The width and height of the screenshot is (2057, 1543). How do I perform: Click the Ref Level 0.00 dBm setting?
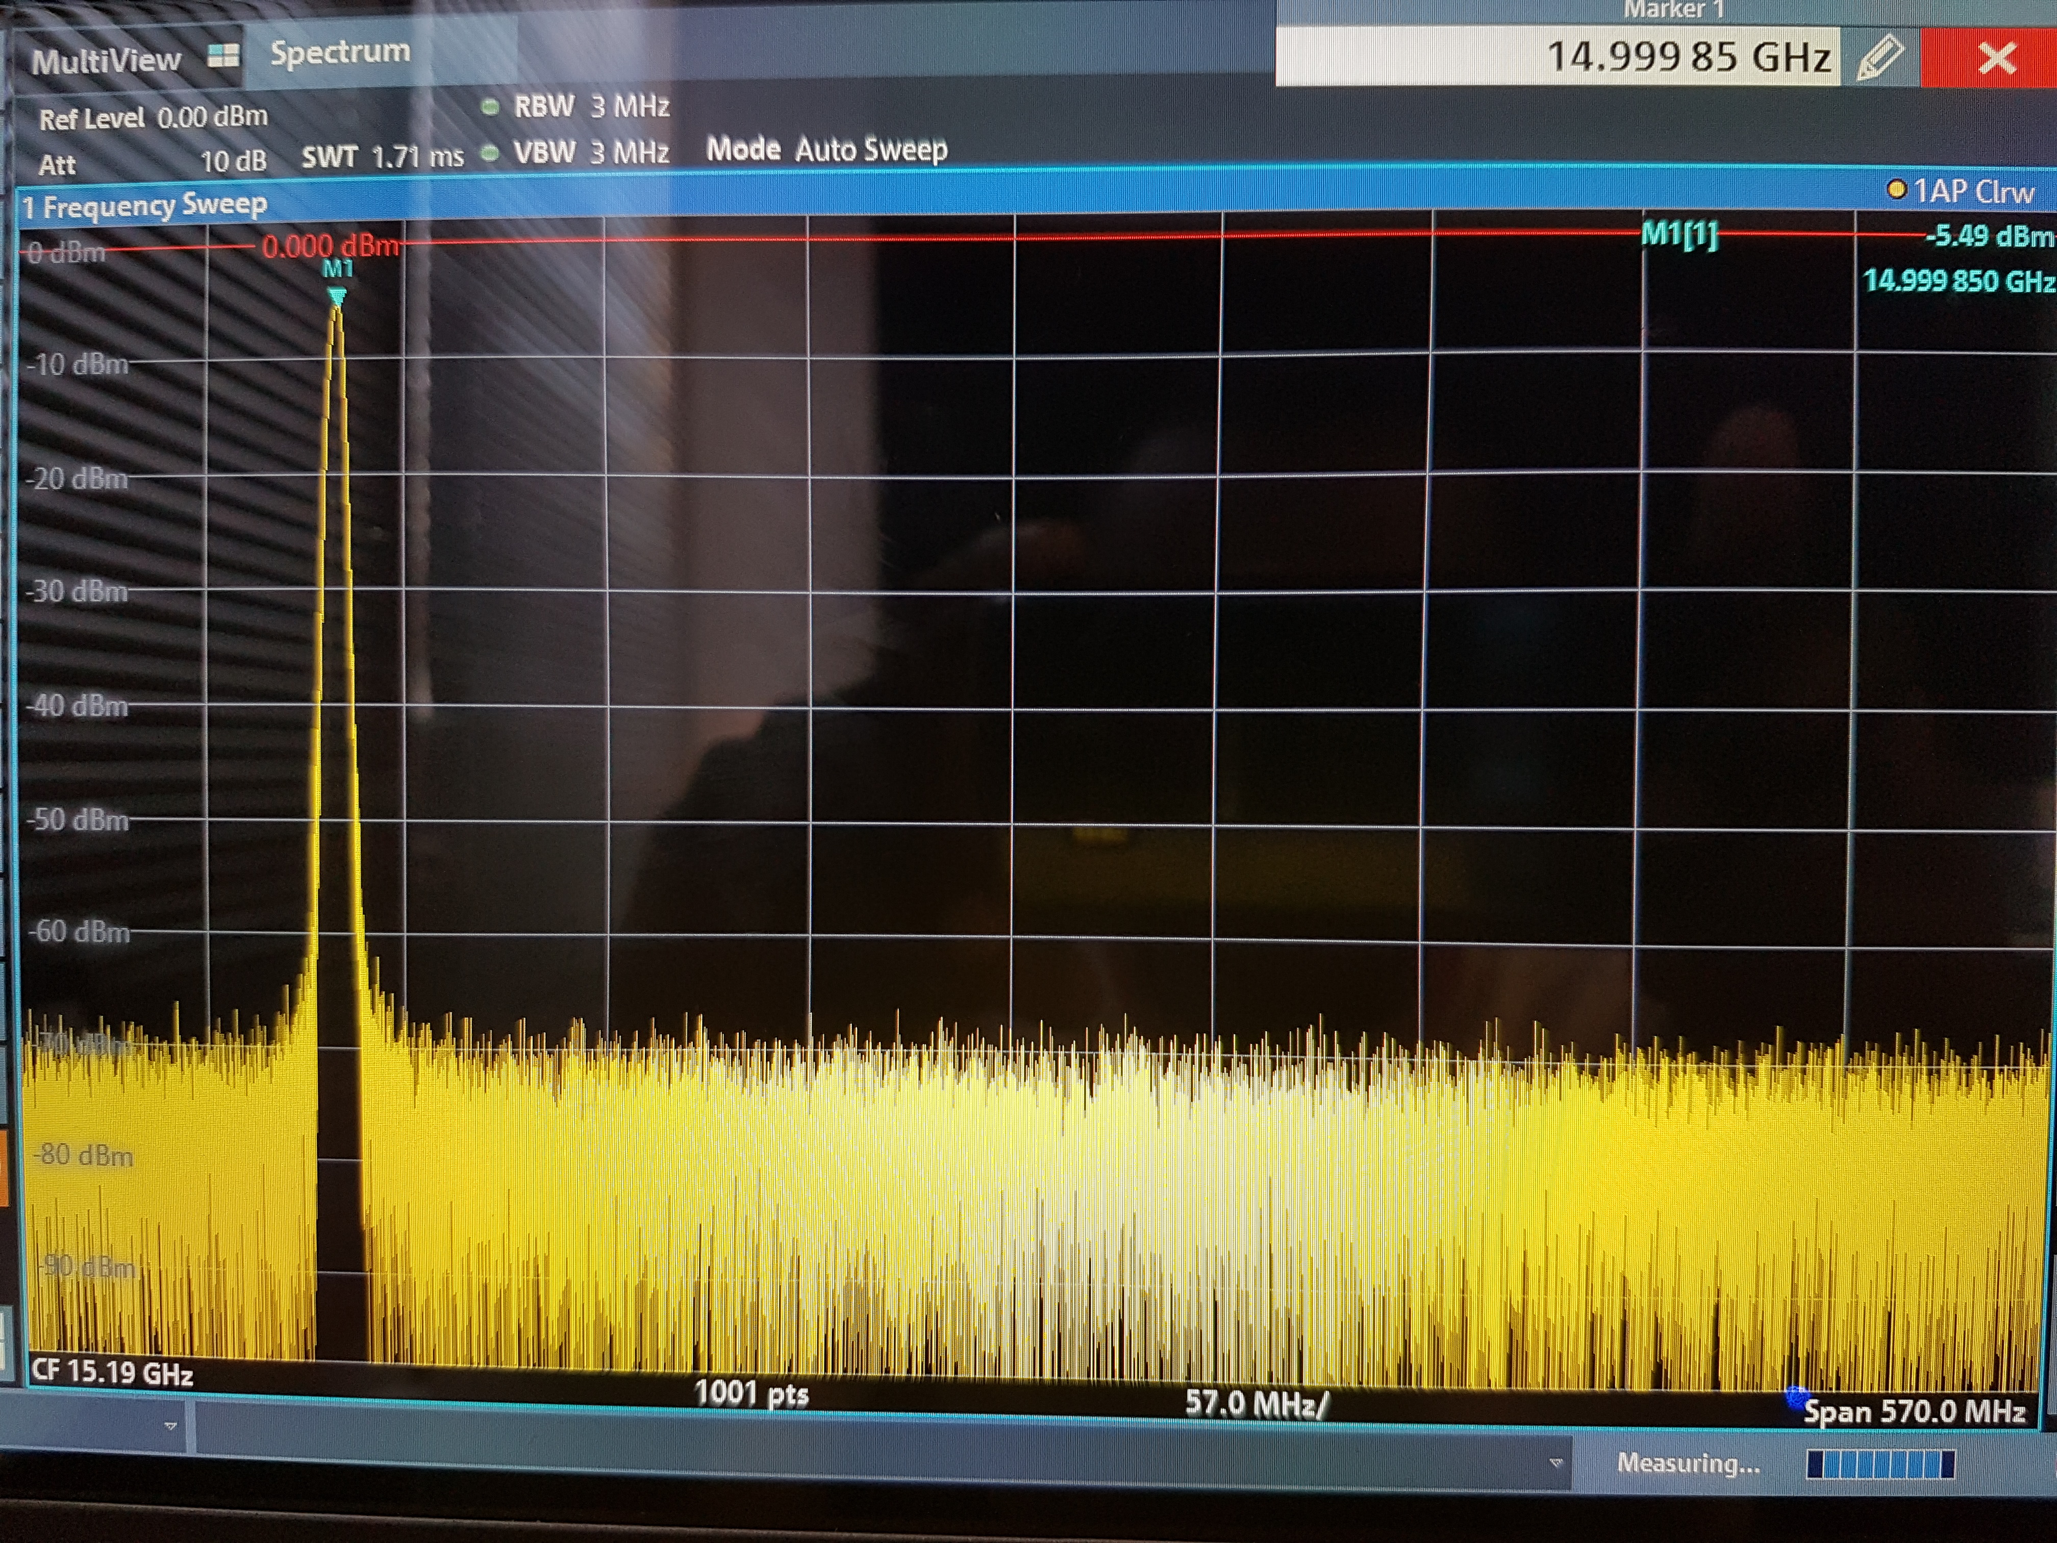[x=154, y=118]
